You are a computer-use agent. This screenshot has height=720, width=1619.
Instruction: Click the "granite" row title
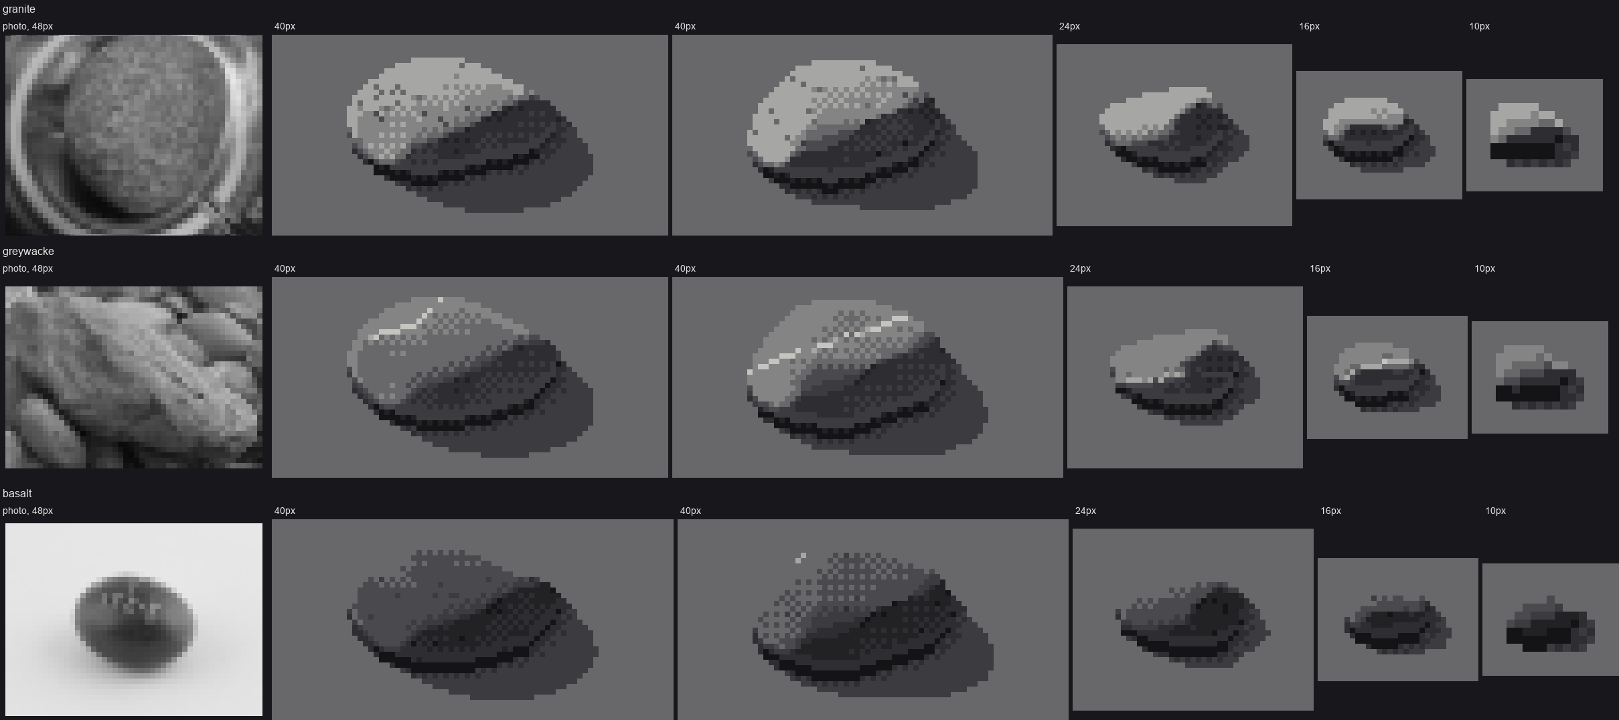(x=19, y=9)
